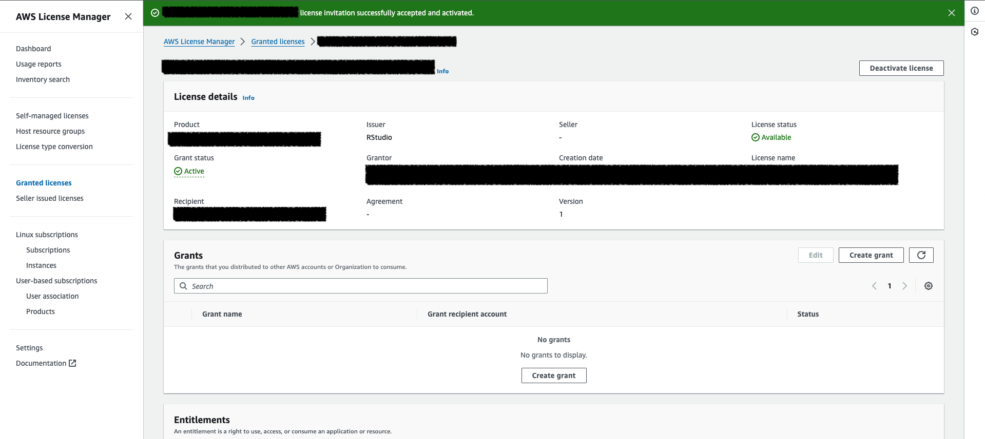
Task: Click Grant recipient account column header
Action: [467, 314]
